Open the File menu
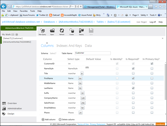The width and height of the screenshot is (167, 126). (3, 11)
